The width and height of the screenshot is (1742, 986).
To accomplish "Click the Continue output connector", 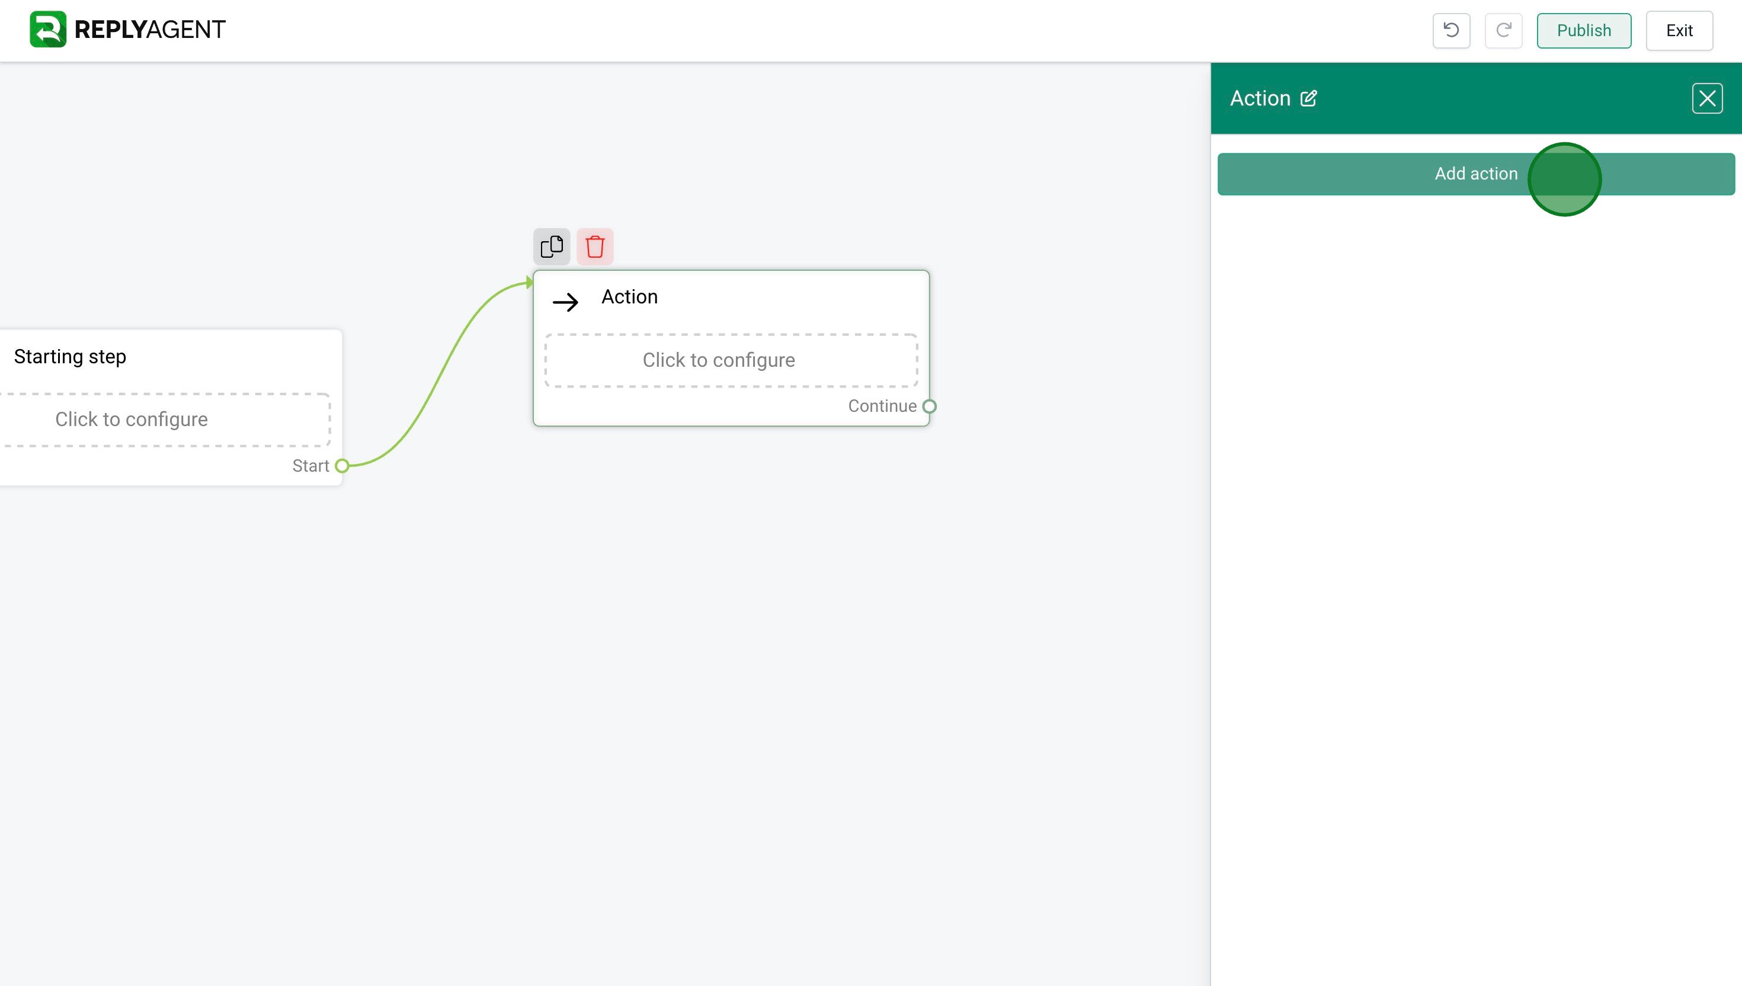I will (x=930, y=406).
